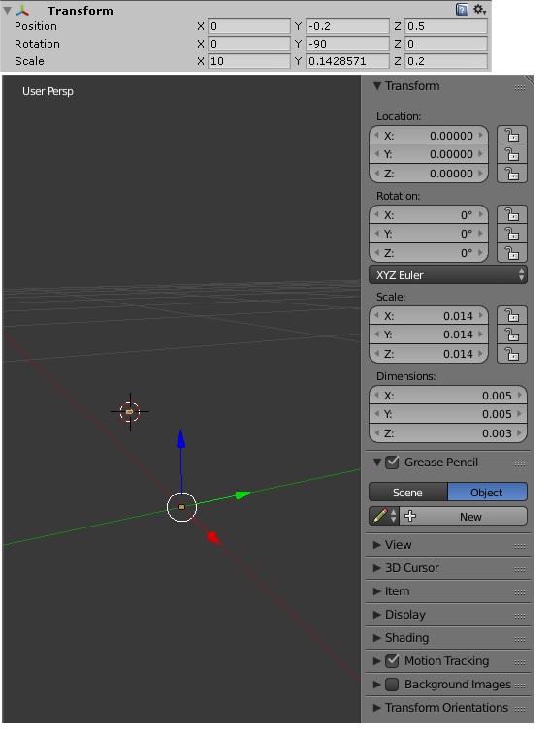Toggle lock for Scale Z
Viewport: 549px width, 734px height.
pyautogui.click(x=511, y=353)
